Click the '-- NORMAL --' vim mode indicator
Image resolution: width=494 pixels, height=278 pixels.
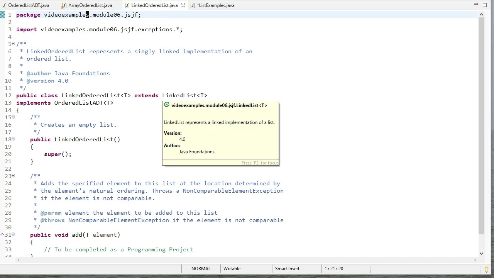(201, 269)
